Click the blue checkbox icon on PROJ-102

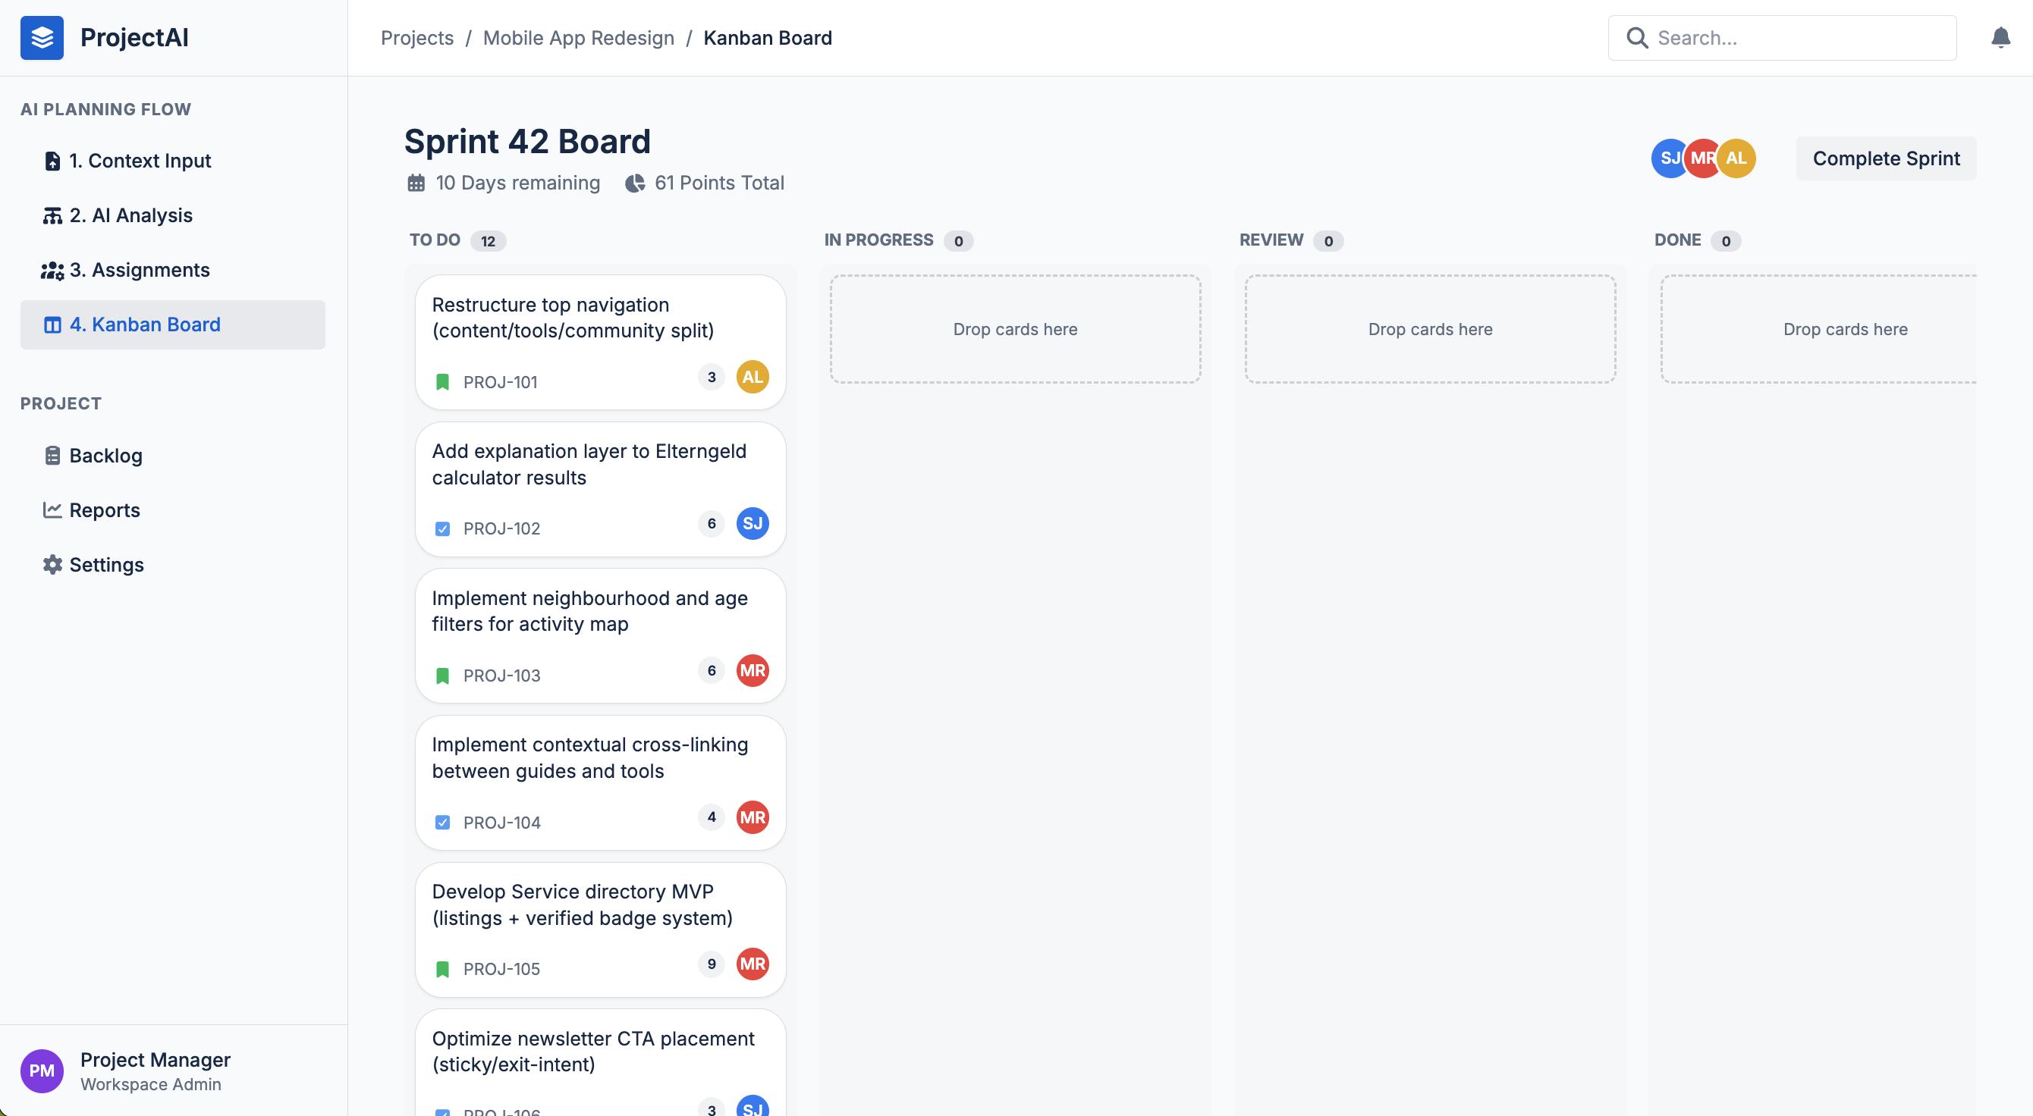[x=443, y=529]
